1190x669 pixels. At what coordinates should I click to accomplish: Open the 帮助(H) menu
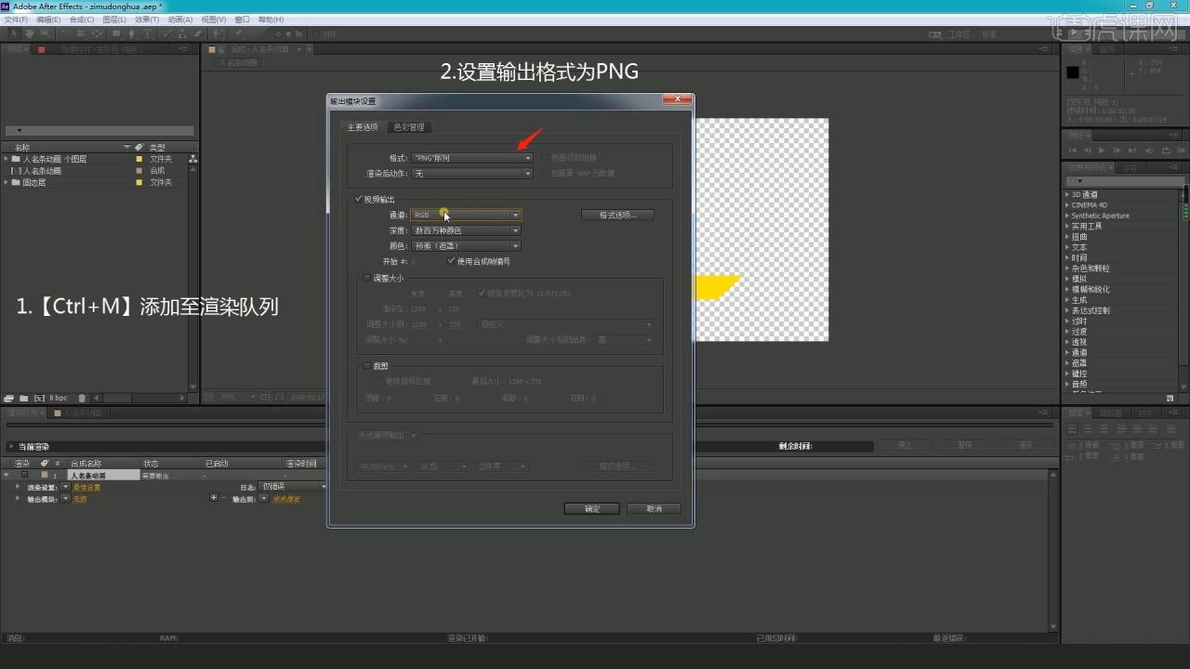(x=271, y=19)
